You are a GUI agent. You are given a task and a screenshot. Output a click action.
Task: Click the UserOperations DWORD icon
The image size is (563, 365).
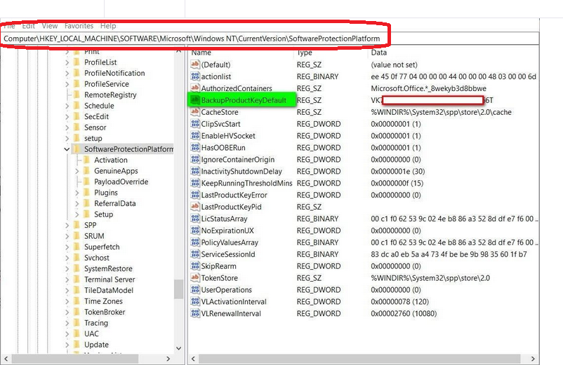pyautogui.click(x=195, y=289)
